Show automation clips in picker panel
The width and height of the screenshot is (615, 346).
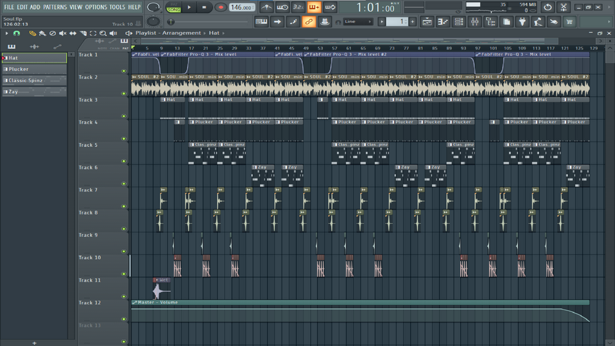(x=58, y=47)
